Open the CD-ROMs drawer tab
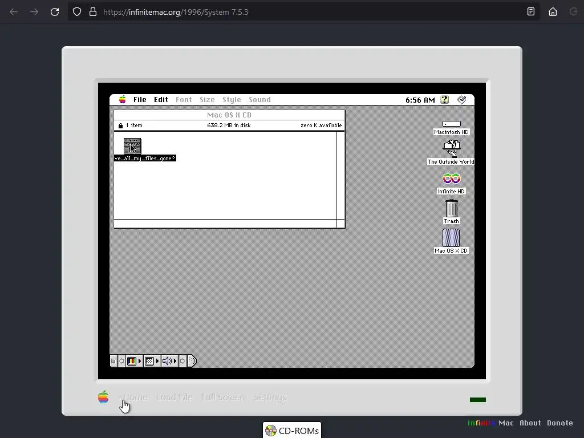584x438 pixels. [x=292, y=431]
